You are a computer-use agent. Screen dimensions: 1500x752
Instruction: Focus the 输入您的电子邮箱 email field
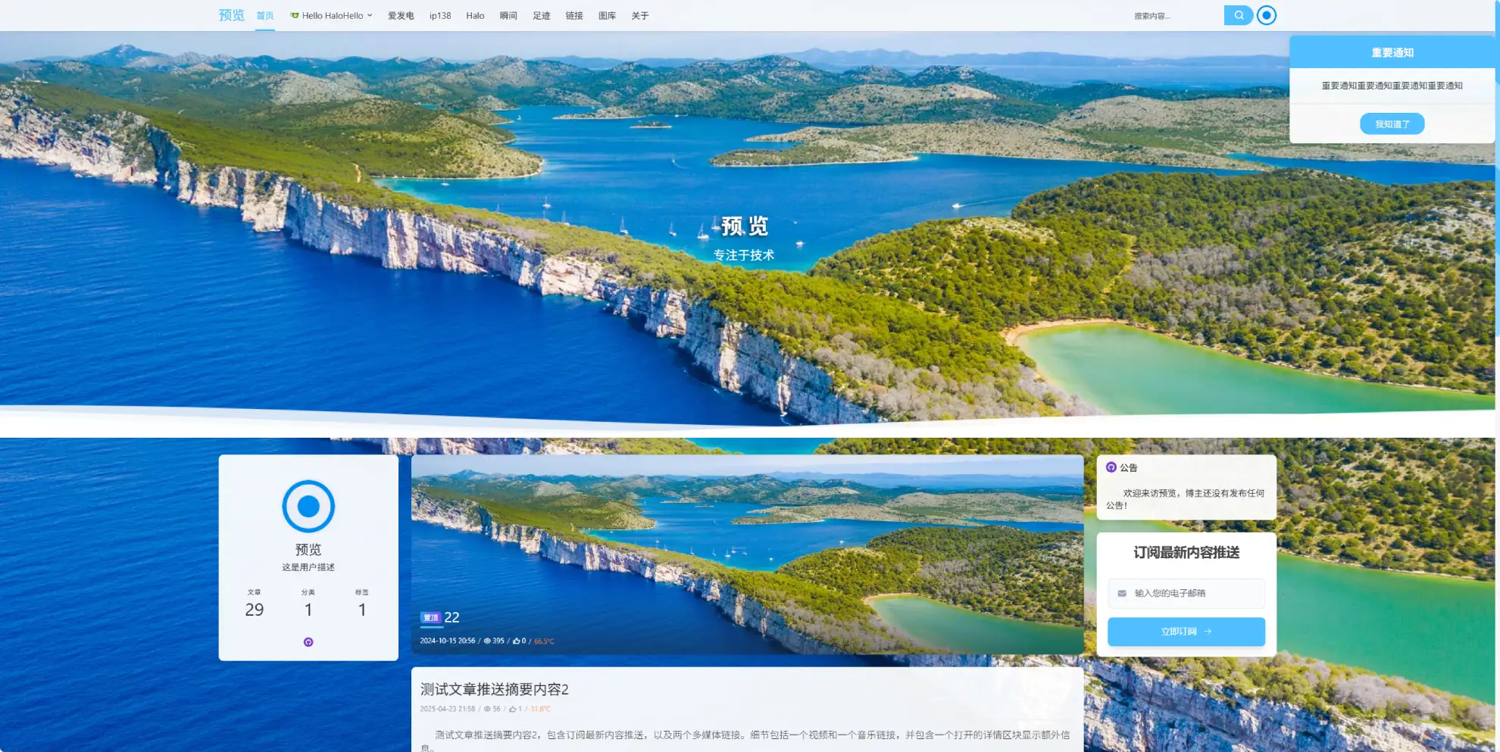[1193, 594]
